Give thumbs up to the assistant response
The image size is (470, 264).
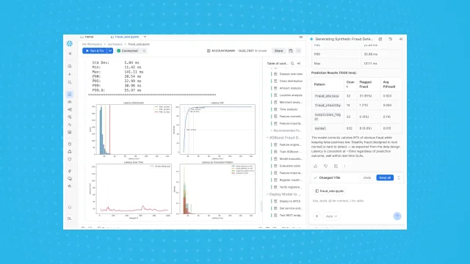coord(316,166)
